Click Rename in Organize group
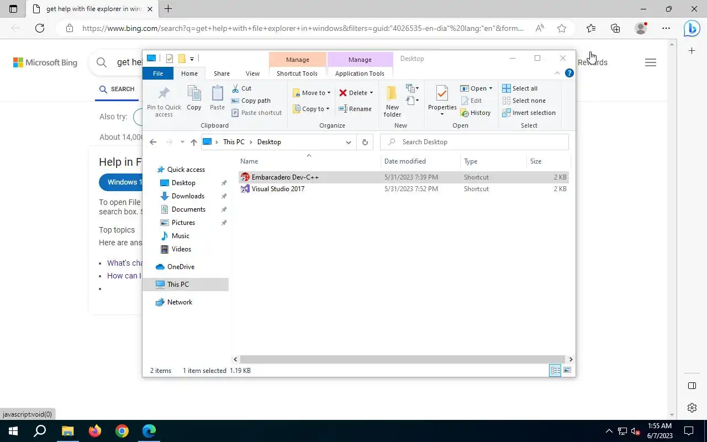The image size is (707, 442). 355,109
